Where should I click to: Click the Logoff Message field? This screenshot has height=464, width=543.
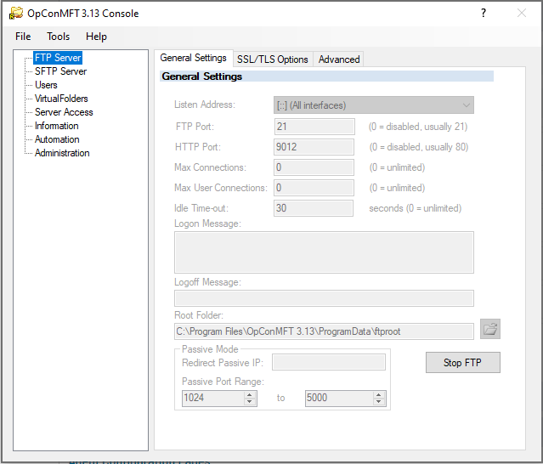point(324,298)
